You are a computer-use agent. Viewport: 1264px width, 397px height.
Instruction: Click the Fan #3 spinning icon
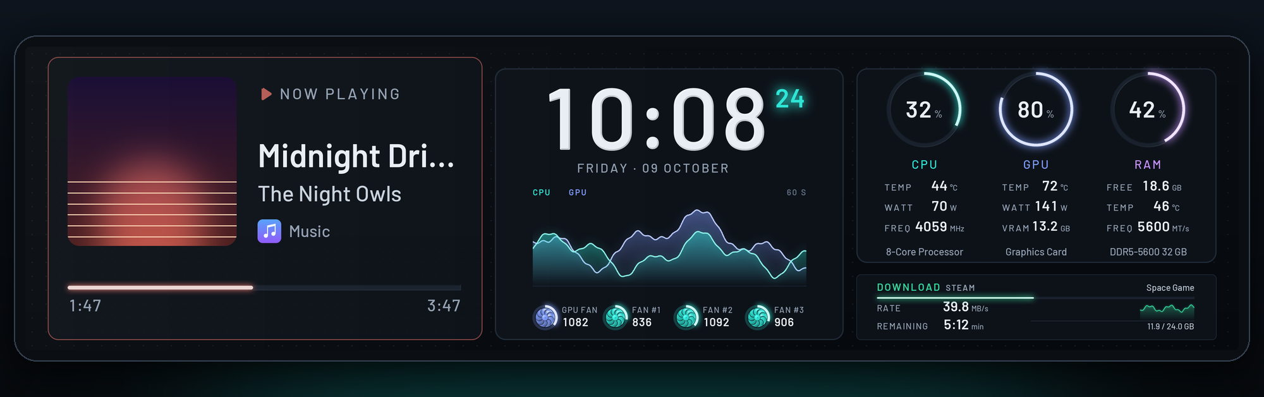pyautogui.click(x=758, y=317)
